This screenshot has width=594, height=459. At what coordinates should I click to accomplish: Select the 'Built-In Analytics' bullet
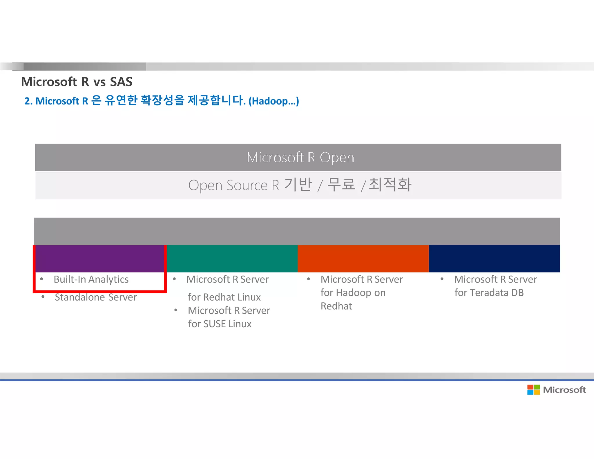(x=91, y=279)
